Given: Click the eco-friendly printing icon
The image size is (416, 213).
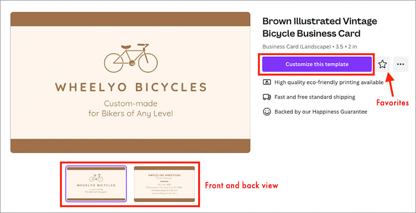Looking at the screenshot, I should pos(267,82).
